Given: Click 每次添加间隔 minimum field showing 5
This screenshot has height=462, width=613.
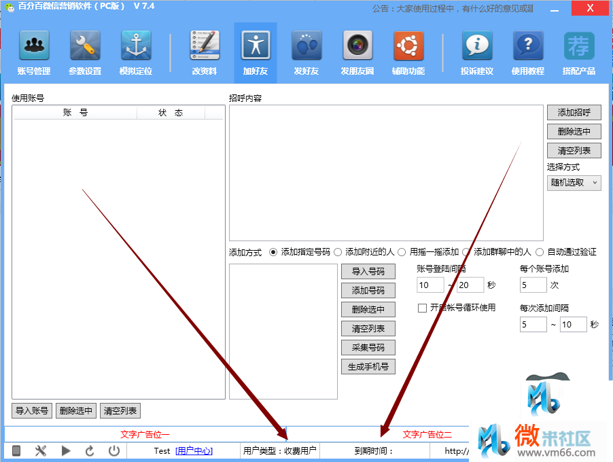Looking at the screenshot, I should click(x=533, y=324).
